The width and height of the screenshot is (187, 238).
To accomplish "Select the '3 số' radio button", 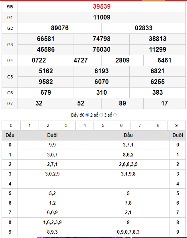I will click(x=115, y=115).
